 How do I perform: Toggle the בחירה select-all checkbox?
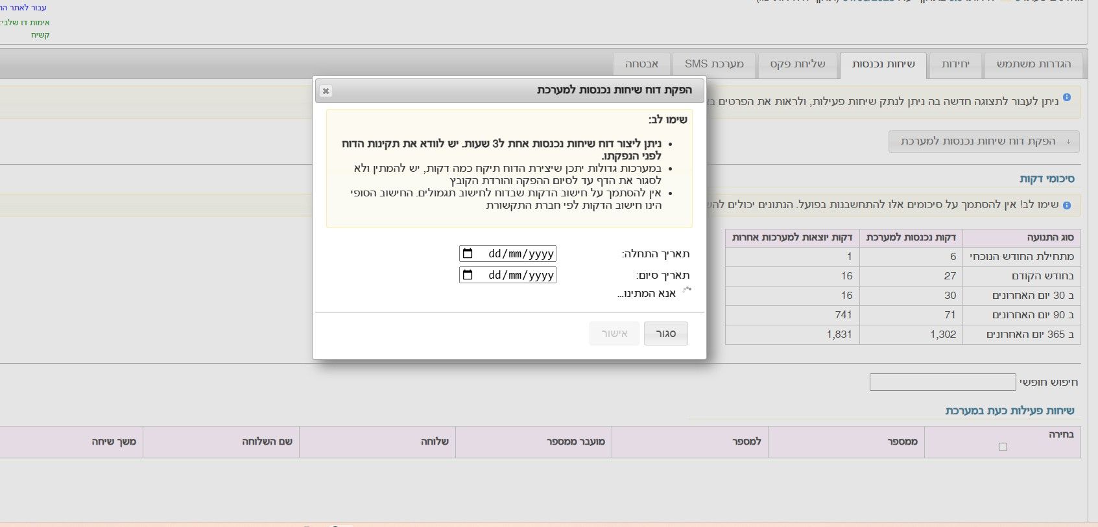click(1003, 447)
